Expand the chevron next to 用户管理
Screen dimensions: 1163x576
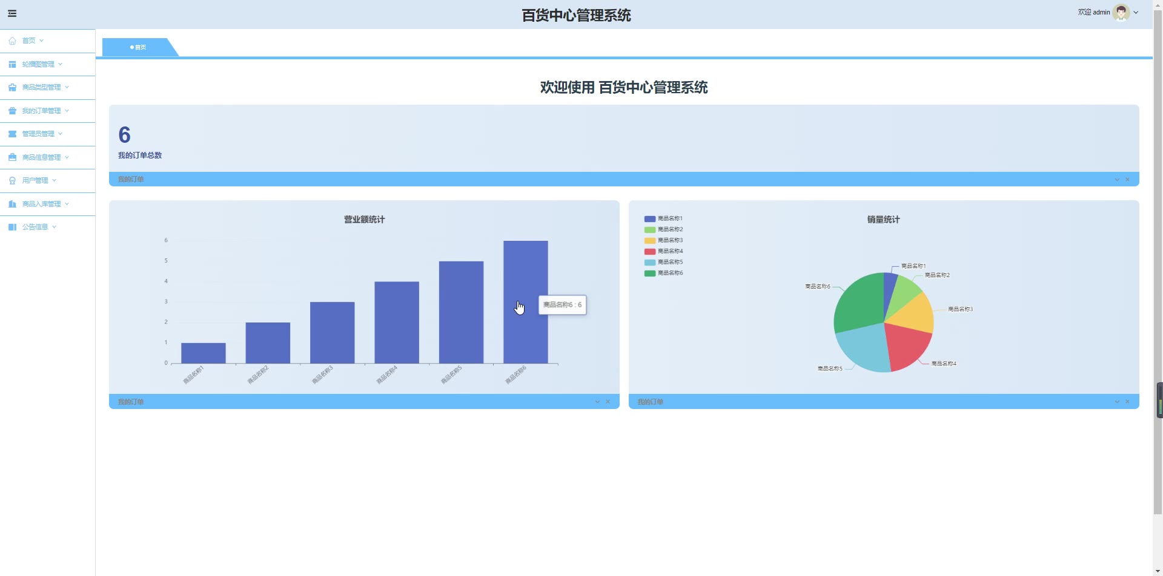54,180
